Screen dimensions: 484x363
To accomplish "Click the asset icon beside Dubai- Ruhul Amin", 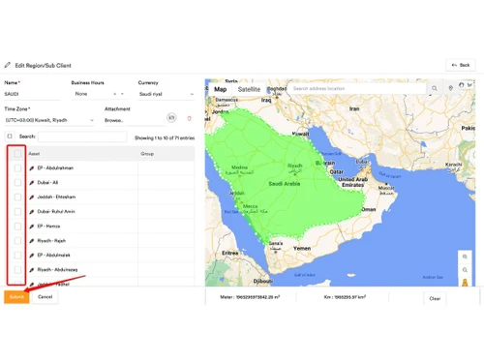I will pos(32,212).
